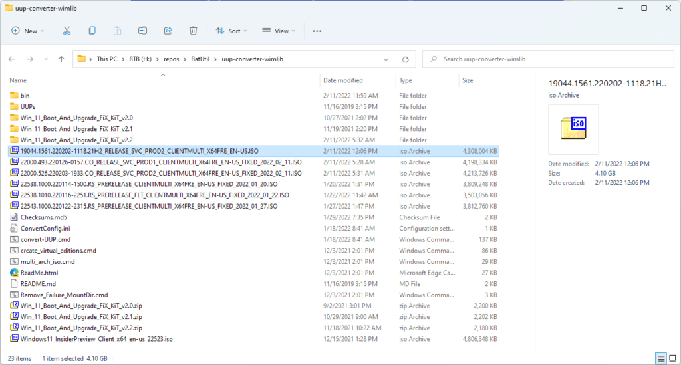Click the Share icon in toolbar

pyautogui.click(x=168, y=31)
